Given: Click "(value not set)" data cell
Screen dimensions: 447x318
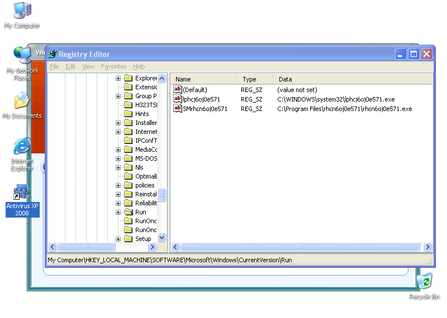Looking at the screenshot, I should click(297, 90).
